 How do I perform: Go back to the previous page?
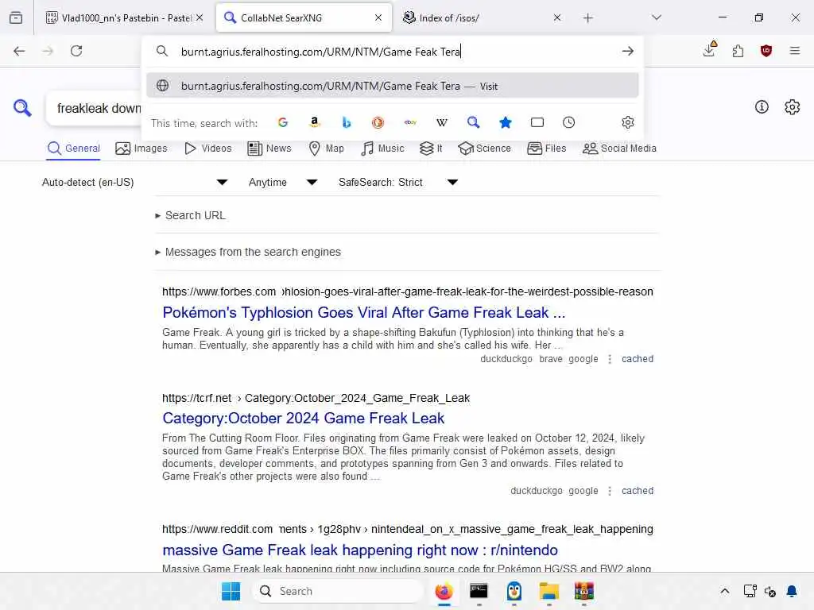19,51
